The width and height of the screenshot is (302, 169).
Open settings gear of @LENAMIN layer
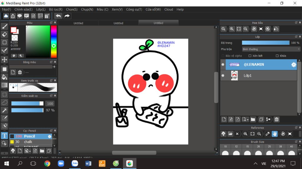coord(293,65)
